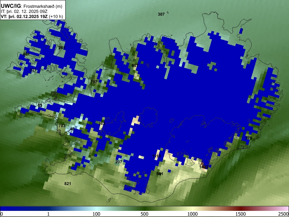Image resolution: width=289 pixels, height=217 pixels.
Task: Click the map value "221"
Action: 33,70
